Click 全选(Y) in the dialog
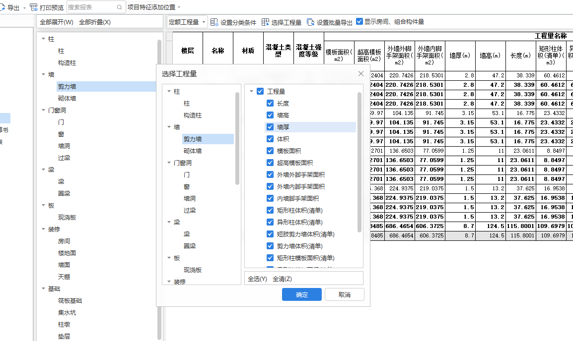The width and height of the screenshot is (573, 341). click(x=257, y=279)
